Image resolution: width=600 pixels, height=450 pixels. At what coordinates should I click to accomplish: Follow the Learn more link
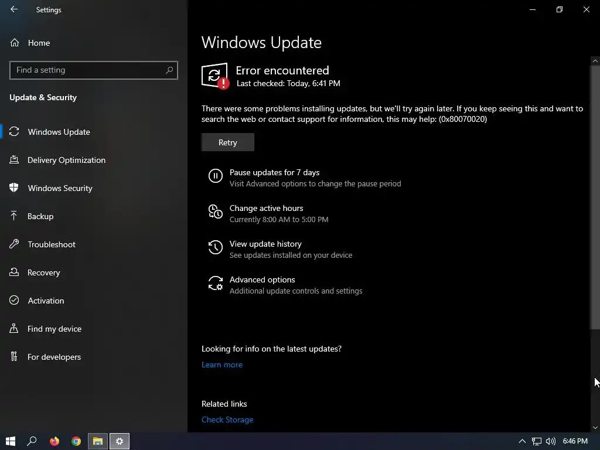[x=222, y=364]
